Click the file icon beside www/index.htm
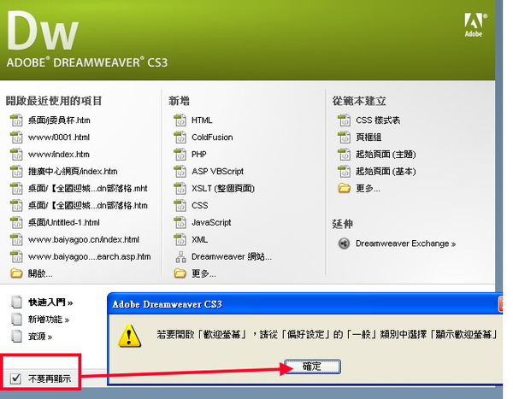This screenshot has width=513, height=399. pyautogui.click(x=16, y=155)
